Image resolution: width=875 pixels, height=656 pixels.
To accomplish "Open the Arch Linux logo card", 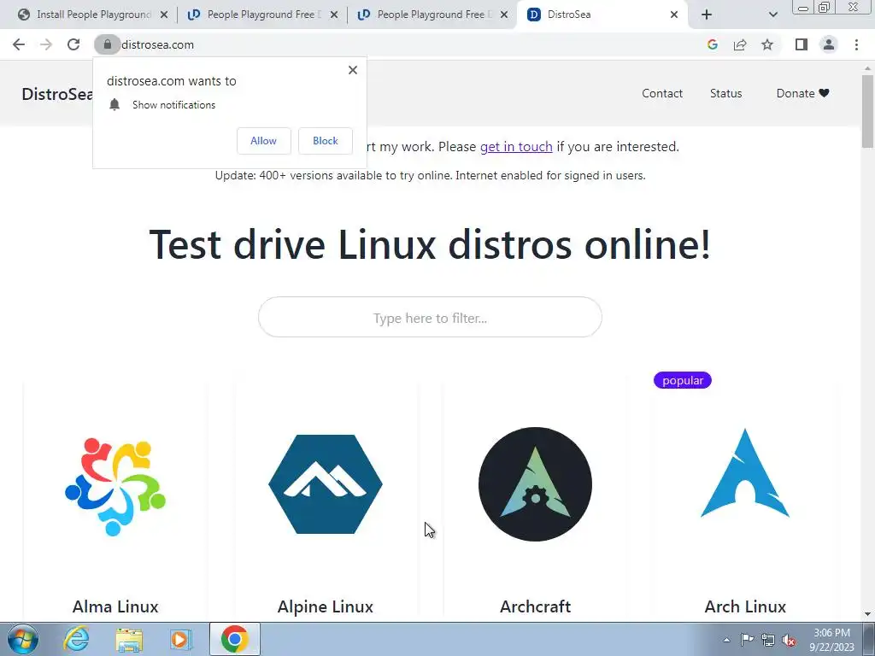I will 745,473.
